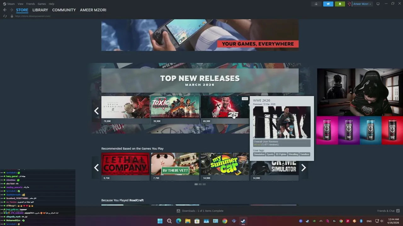Expand the Ameer Mzori account dropdown

(370, 4)
